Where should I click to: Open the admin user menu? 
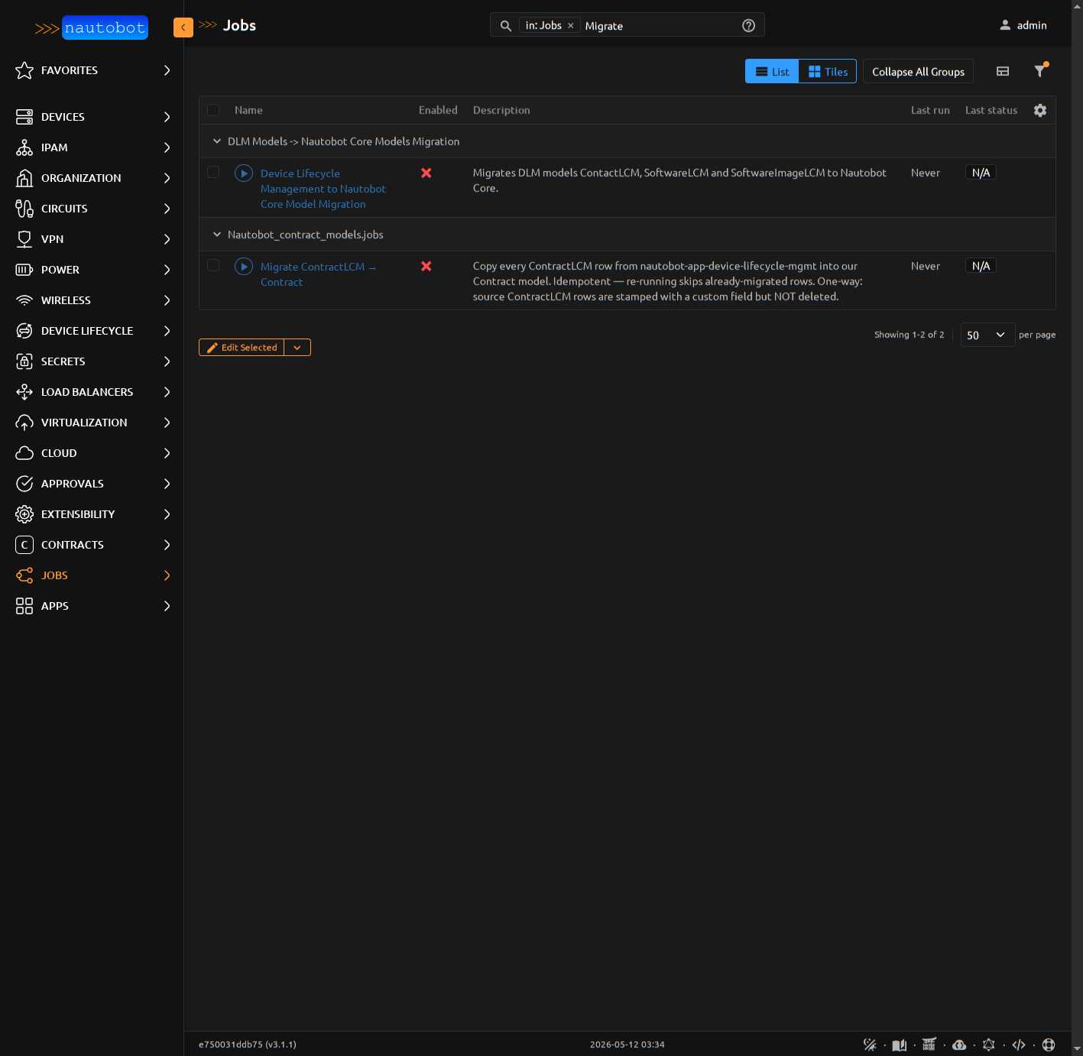point(1023,25)
